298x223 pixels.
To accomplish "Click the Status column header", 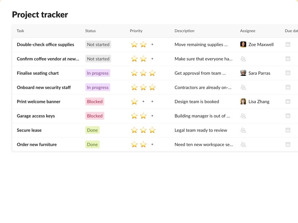I will [x=91, y=31].
